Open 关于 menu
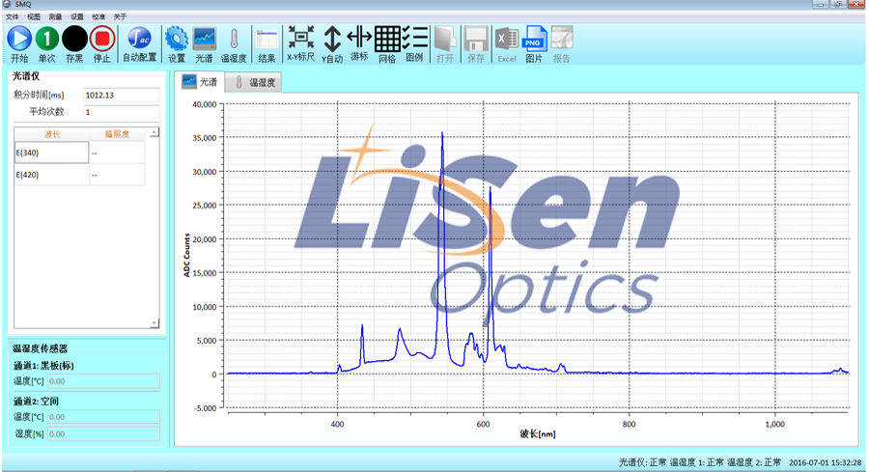The width and height of the screenshot is (869, 472). pyautogui.click(x=121, y=16)
